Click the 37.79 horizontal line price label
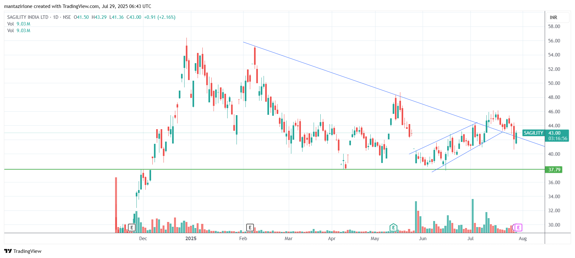 pos(554,170)
